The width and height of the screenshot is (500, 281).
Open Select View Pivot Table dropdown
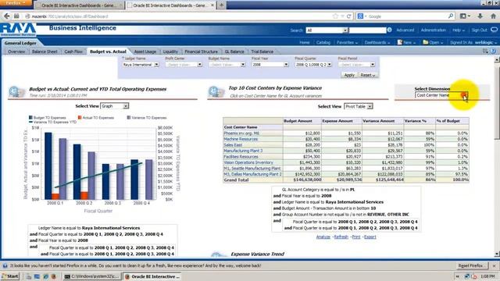pyautogui.click(x=370, y=106)
